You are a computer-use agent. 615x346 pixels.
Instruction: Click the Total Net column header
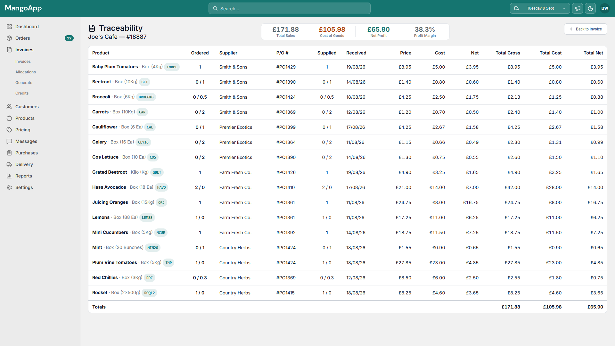(x=593, y=53)
